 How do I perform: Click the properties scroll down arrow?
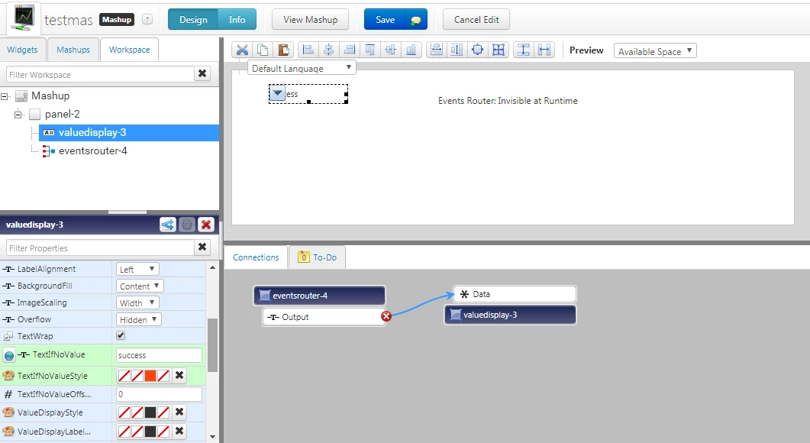[212, 438]
